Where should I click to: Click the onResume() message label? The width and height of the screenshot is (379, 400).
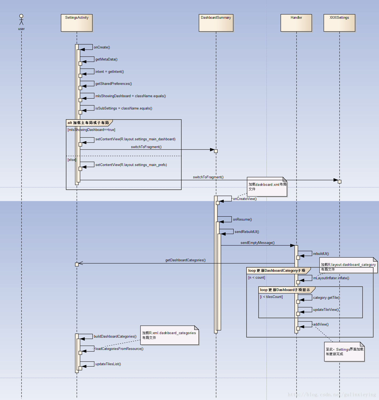click(242, 220)
